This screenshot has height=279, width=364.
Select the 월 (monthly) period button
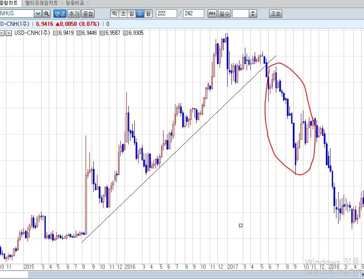click(x=148, y=14)
